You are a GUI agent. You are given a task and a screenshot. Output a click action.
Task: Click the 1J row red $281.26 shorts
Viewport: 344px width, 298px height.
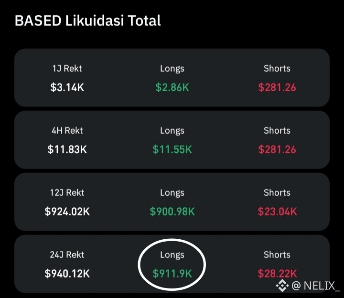point(277,87)
